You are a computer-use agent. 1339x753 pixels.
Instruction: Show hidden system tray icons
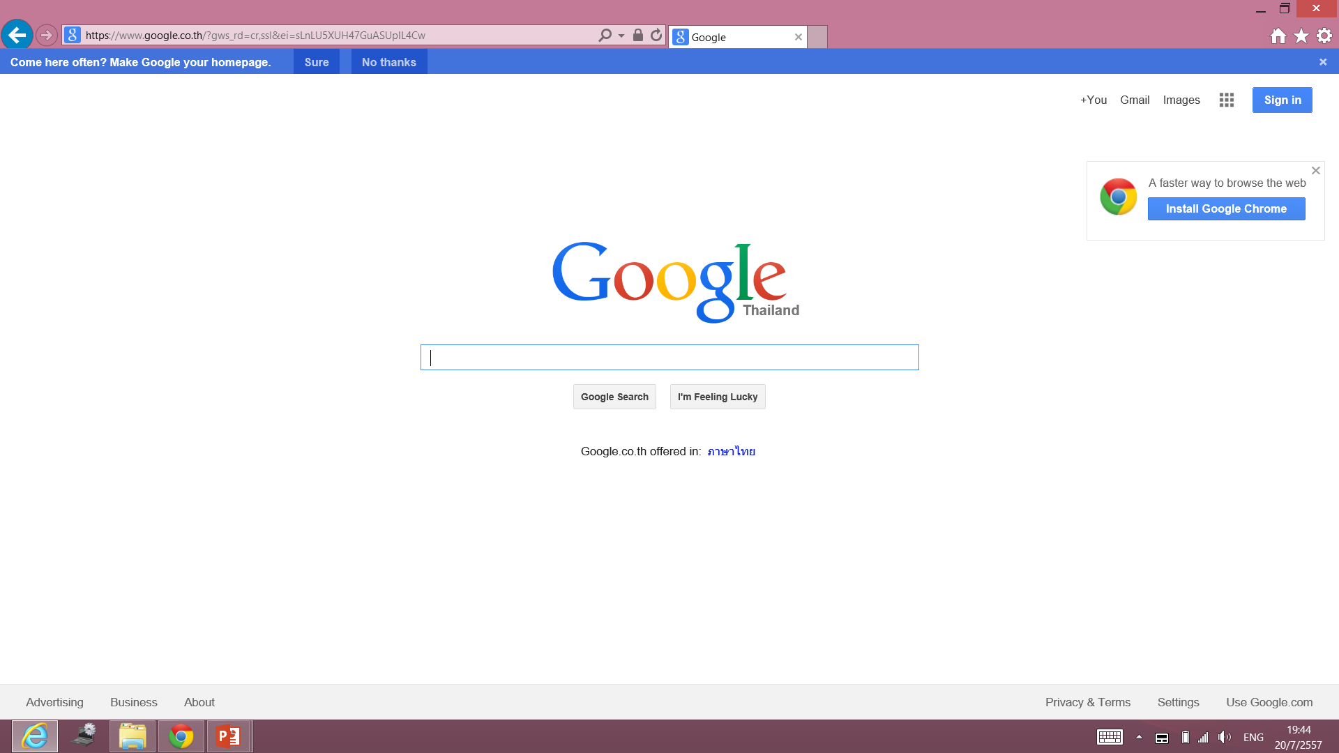[1139, 737]
